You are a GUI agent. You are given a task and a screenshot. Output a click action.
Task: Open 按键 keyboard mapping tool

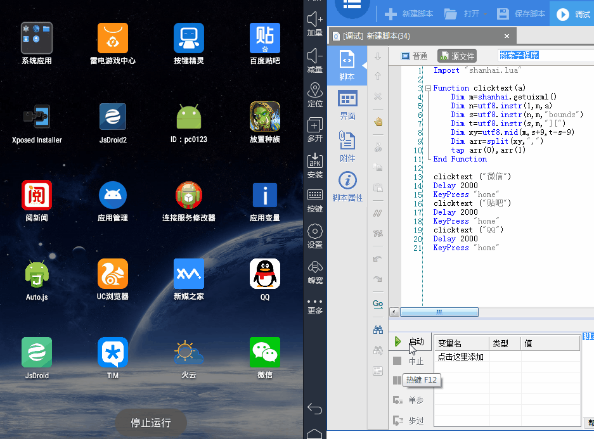point(315,201)
